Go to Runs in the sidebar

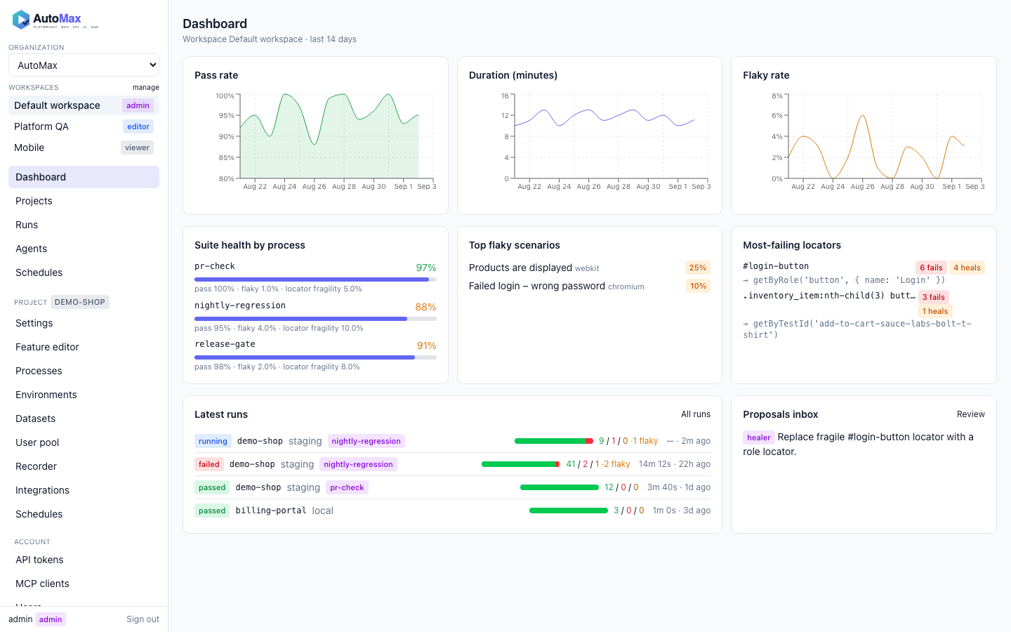pos(84,225)
